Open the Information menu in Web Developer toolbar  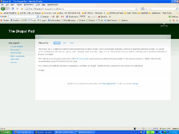54,20
